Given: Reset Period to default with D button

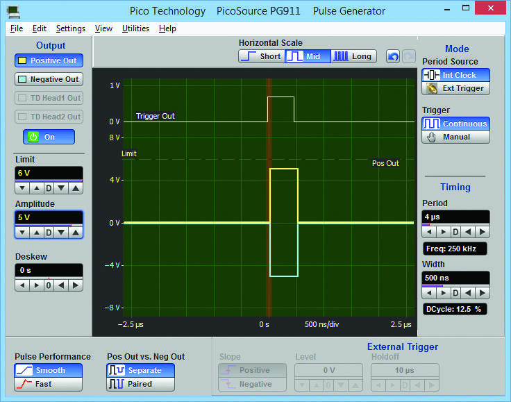Looking at the screenshot, I should pos(455,232).
